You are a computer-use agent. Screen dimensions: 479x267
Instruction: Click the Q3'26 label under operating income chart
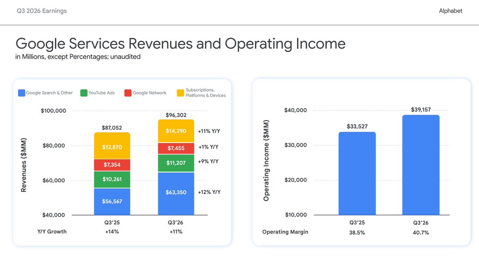tap(421, 223)
